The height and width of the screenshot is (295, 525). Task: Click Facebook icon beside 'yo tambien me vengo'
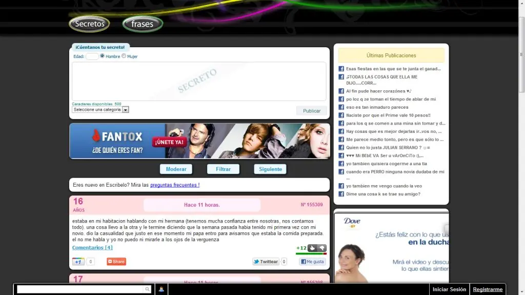341,186
